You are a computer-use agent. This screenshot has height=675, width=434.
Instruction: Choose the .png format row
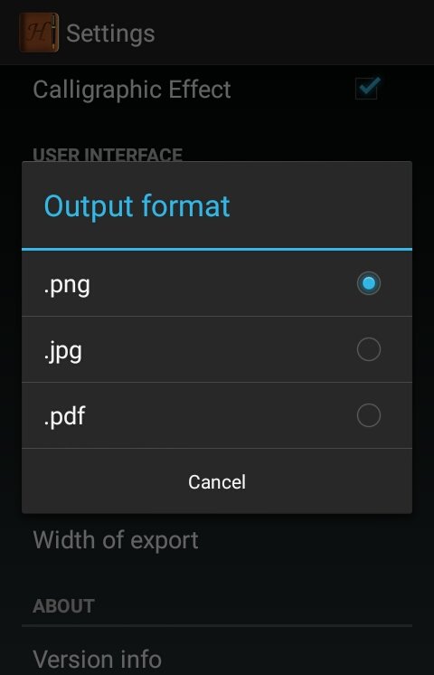tap(217, 284)
